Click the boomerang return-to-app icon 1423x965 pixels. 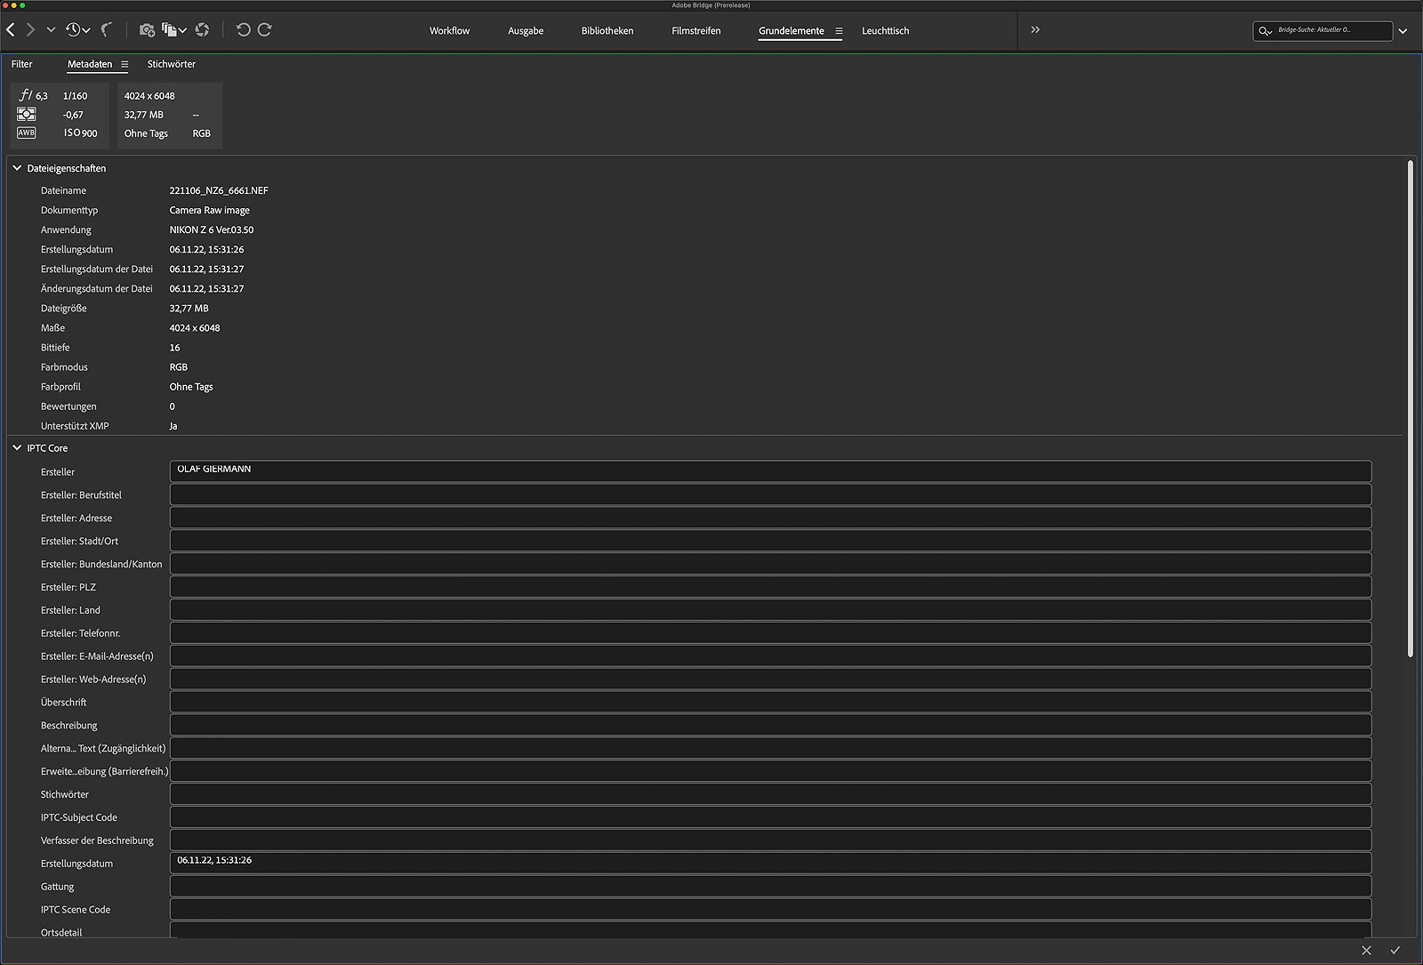pyautogui.click(x=107, y=30)
